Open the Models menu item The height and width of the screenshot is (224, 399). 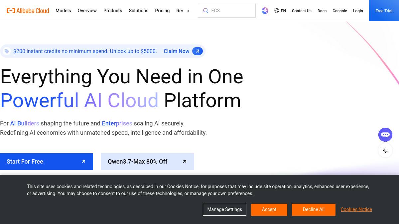click(63, 11)
